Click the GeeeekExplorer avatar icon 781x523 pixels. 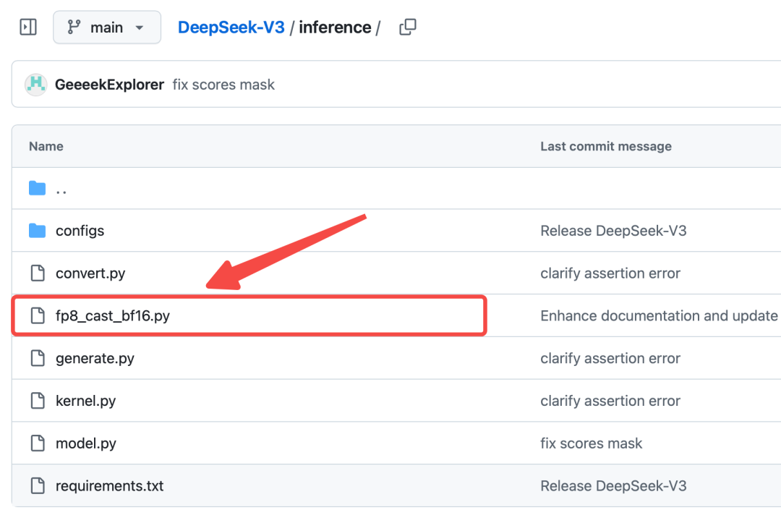35,85
